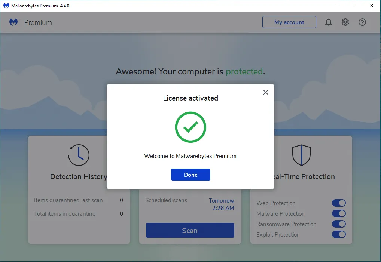Screen dimensions: 381x262
Task: Click the Malwarebytes logo icon
Action: point(13,22)
